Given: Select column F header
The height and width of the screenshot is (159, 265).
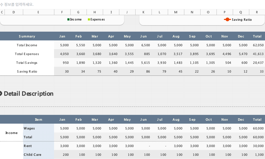Looking at the screenshot, I should tap(62, 12).
